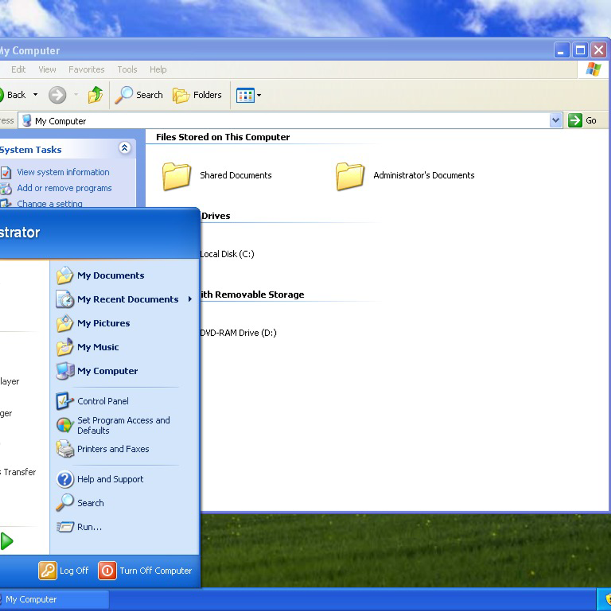611x611 pixels.
Task: Click the View system information icon
Action: [5, 173]
